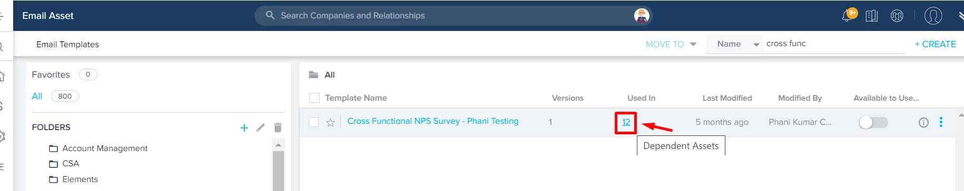Expand the MOVE TO dropdown
Viewport: 964px width, 191px height.
tap(671, 44)
